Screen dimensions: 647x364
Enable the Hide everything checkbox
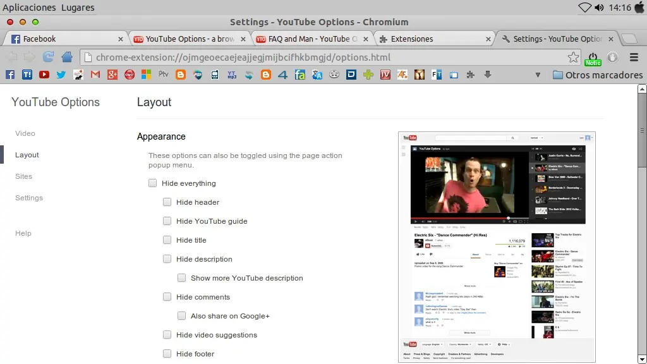(x=152, y=183)
